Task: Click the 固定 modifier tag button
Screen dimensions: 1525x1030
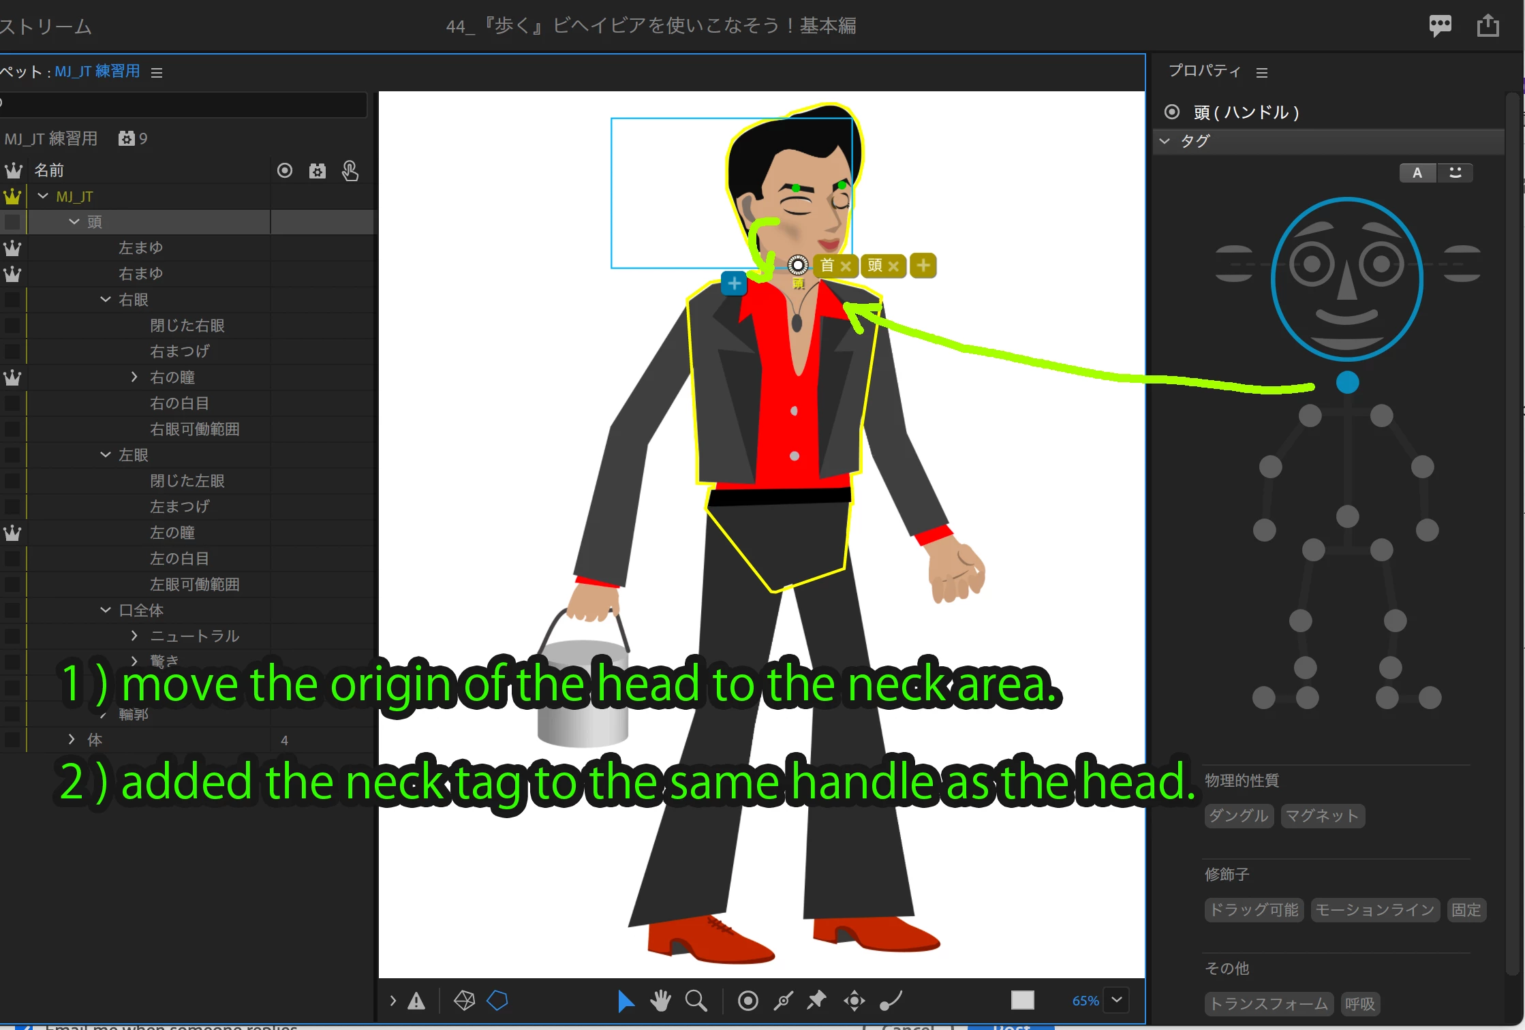Action: [x=1466, y=909]
